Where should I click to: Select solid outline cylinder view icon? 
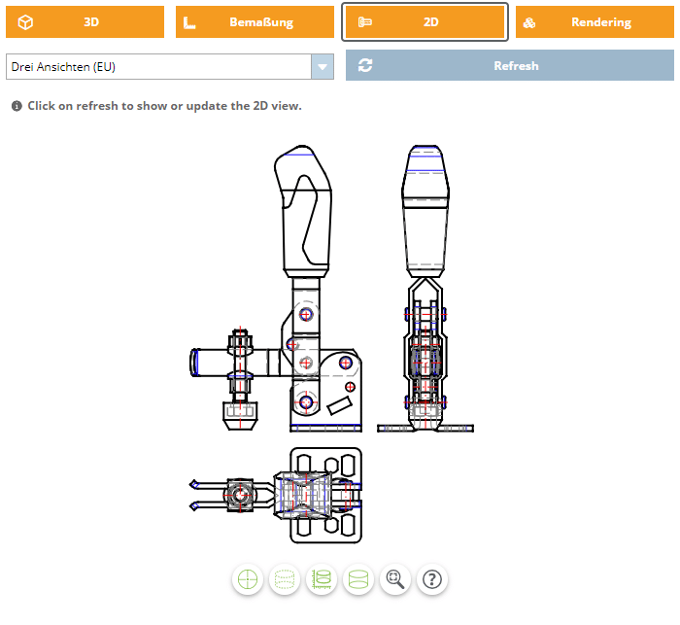[358, 579]
